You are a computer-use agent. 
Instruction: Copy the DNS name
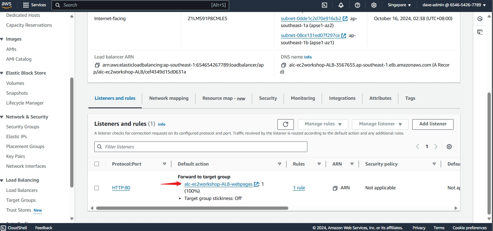pos(284,65)
